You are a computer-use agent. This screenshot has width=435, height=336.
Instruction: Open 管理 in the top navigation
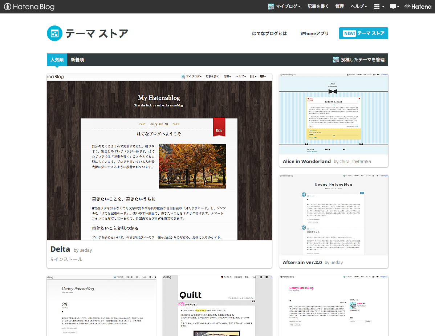coord(339,7)
